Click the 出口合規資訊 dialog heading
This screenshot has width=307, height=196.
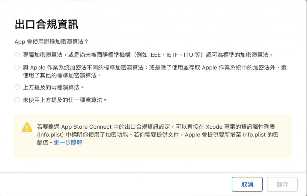[46, 25]
